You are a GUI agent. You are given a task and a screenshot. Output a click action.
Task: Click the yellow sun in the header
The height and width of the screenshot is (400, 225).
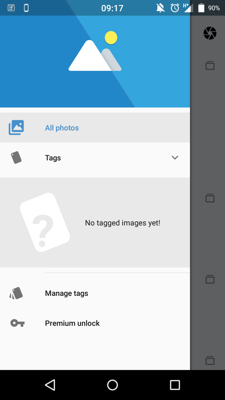coord(111,38)
